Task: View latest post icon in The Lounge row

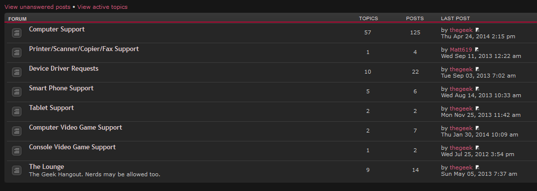Action: pos(477,167)
